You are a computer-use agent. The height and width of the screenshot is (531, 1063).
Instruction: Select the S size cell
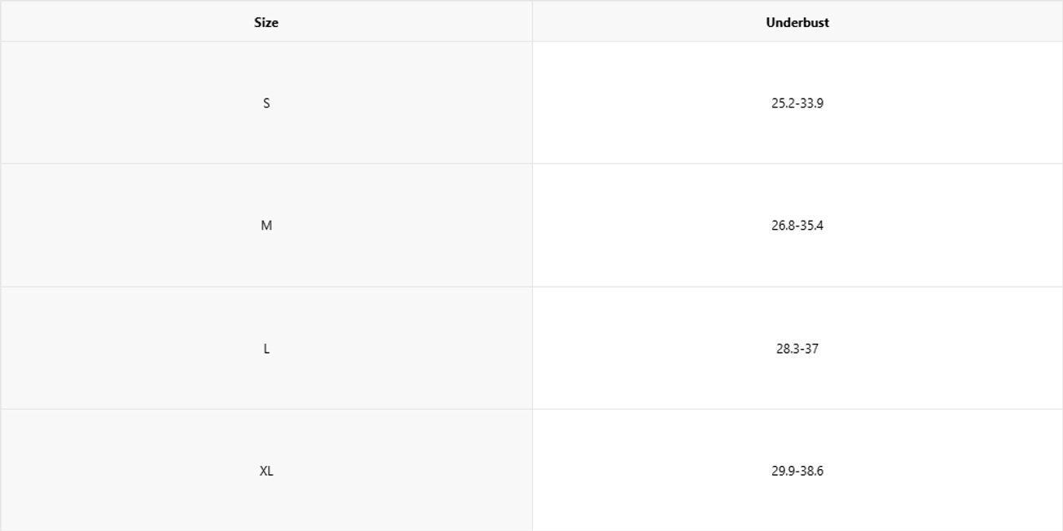pos(266,103)
